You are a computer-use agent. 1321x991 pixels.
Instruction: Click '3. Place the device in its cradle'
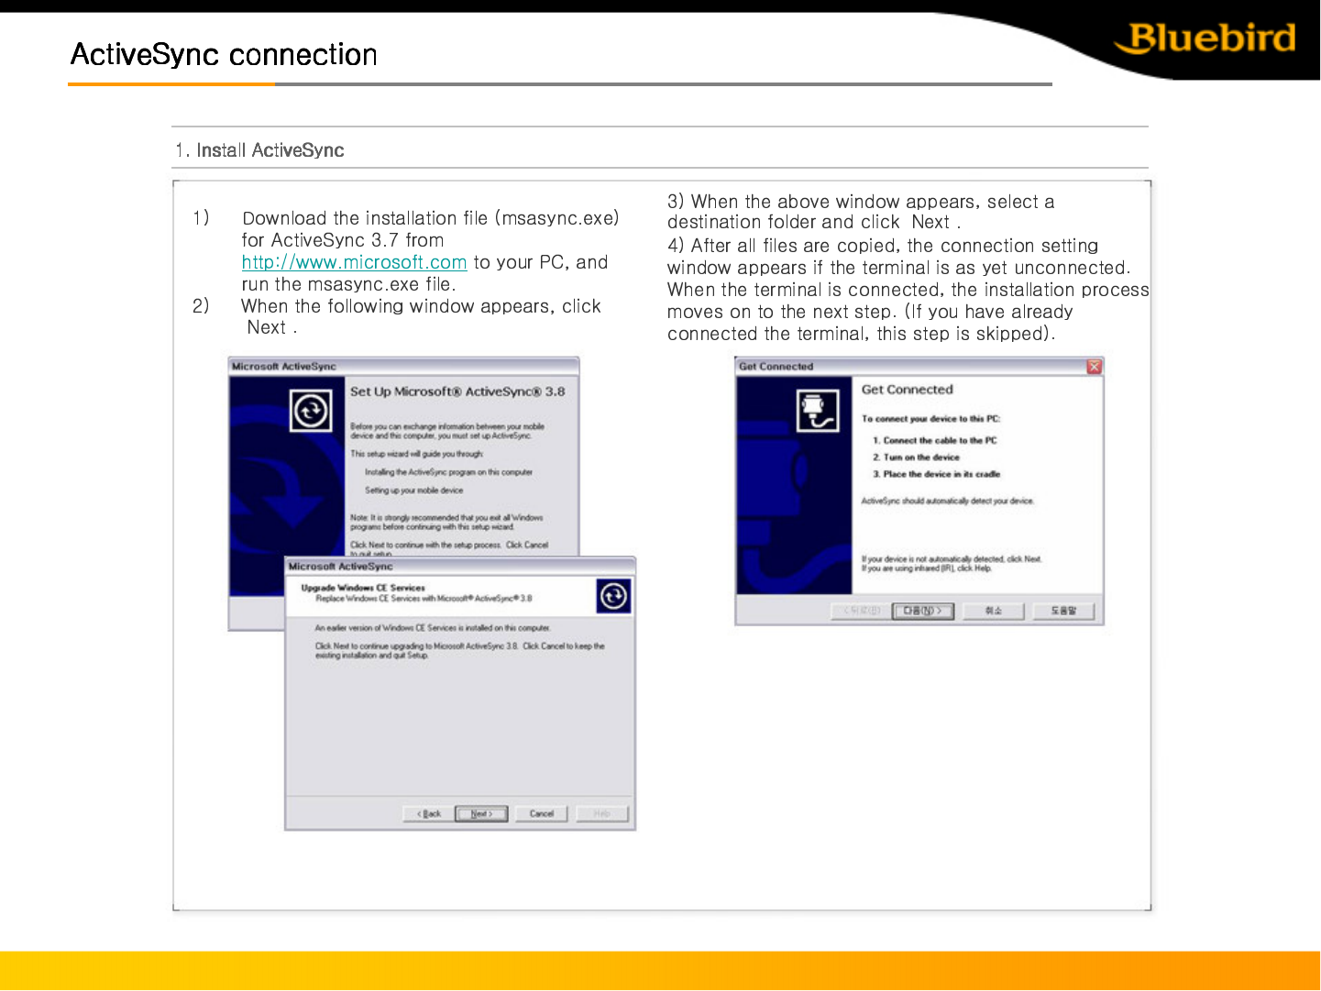tap(937, 475)
